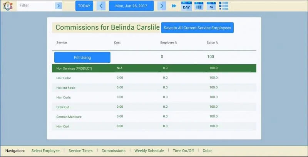Click the Fill Using button
Viewport: 308px width, 157px height.
(x=82, y=57)
